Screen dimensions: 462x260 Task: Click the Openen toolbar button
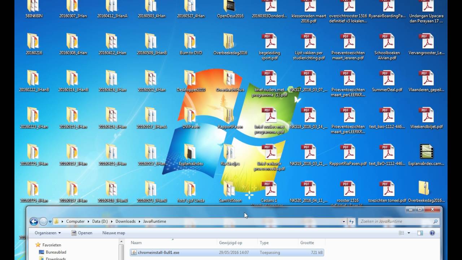(82, 233)
